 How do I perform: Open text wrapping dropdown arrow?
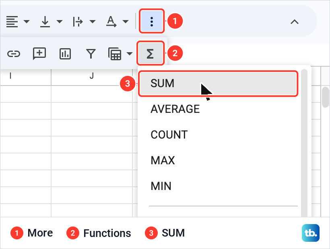point(93,21)
